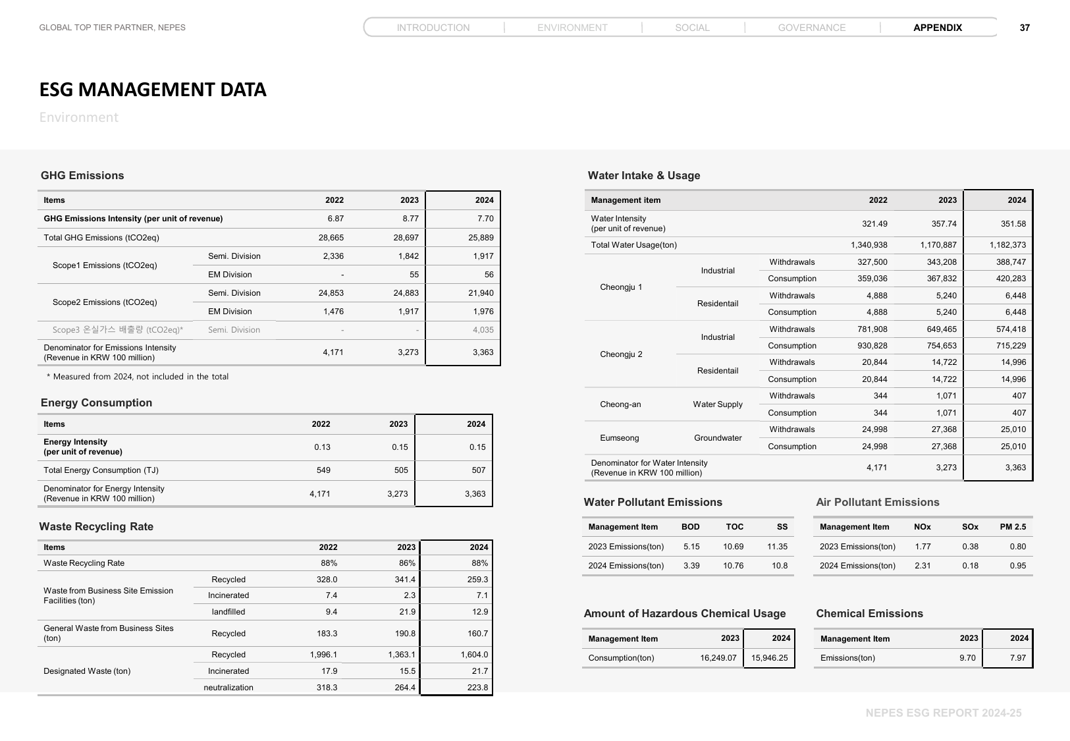Go to the SOCIAL tab
Screen dimensions: 1070x741
(692, 28)
